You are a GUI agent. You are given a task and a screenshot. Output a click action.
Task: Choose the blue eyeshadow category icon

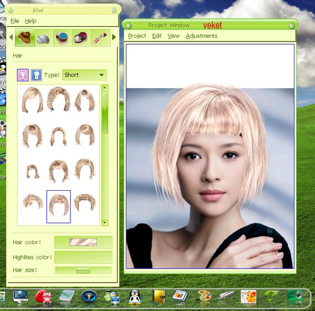[x=62, y=38]
